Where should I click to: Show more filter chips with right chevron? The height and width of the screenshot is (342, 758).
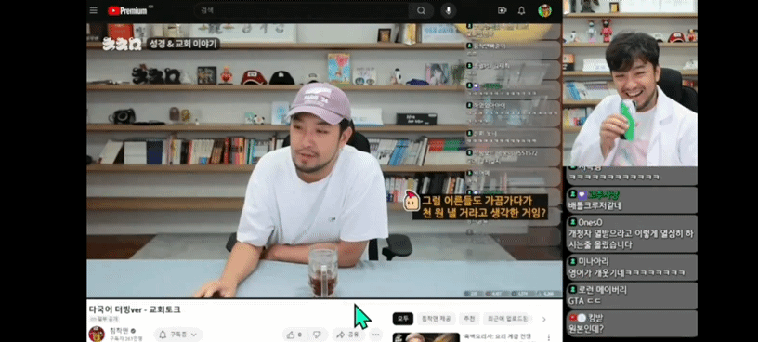(543, 320)
